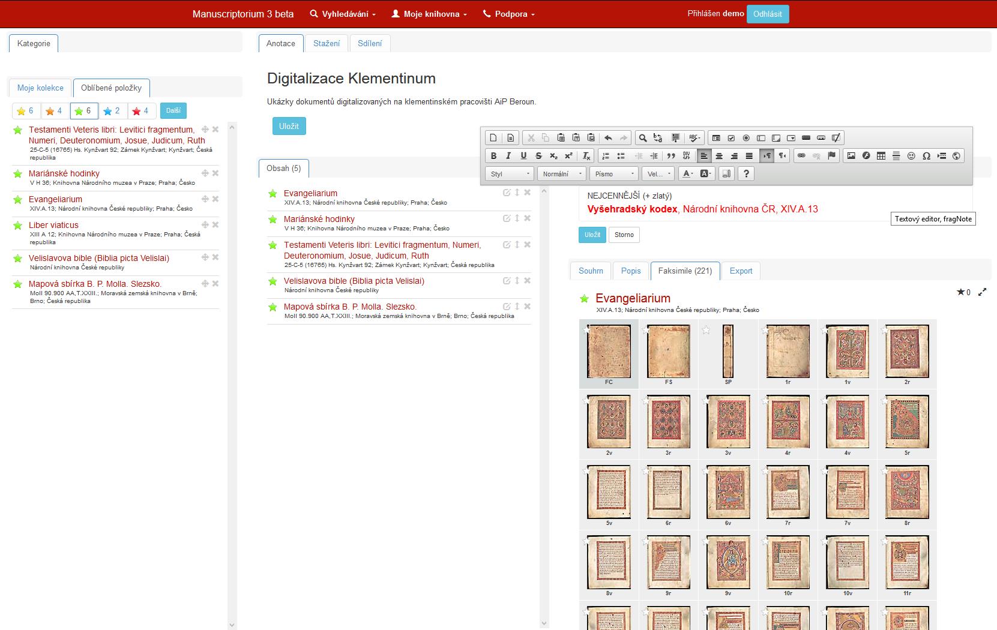Insert a bulleted list
The height and width of the screenshot is (630, 997).
click(621, 155)
